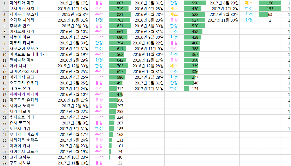Click the name cell 미야모토 프레데리카

tap(33, 55)
